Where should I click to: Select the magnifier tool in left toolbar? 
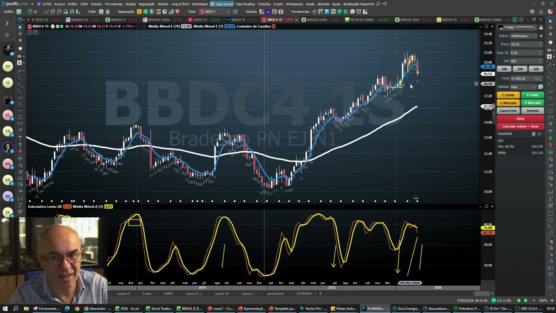pos(7,35)
